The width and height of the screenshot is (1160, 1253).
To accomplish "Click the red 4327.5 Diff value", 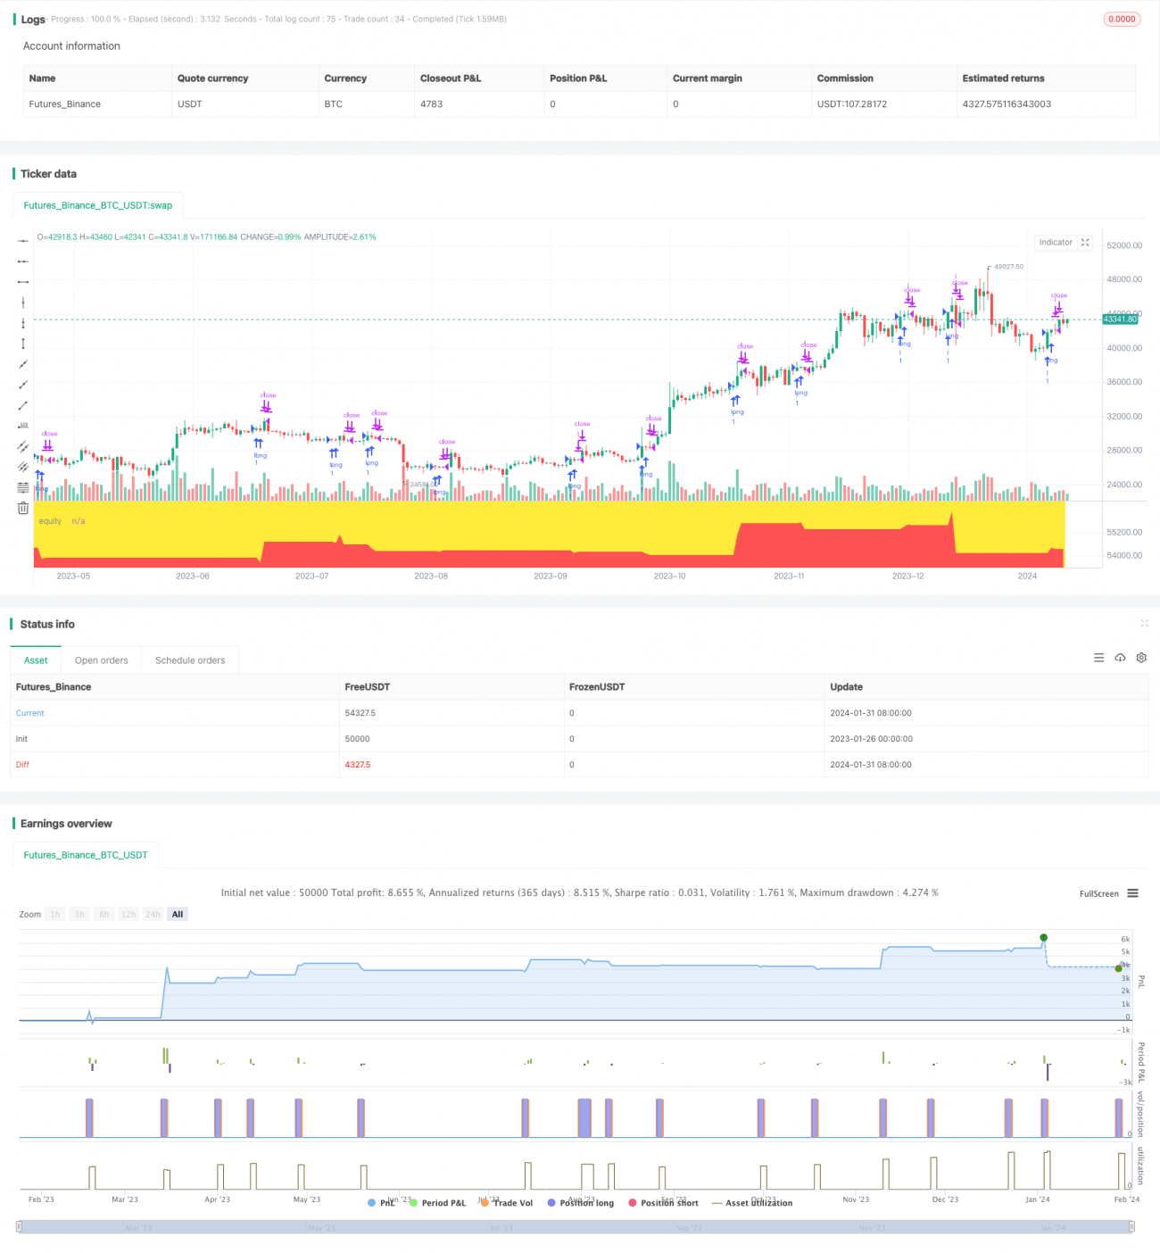I will (x=357, y=765).
